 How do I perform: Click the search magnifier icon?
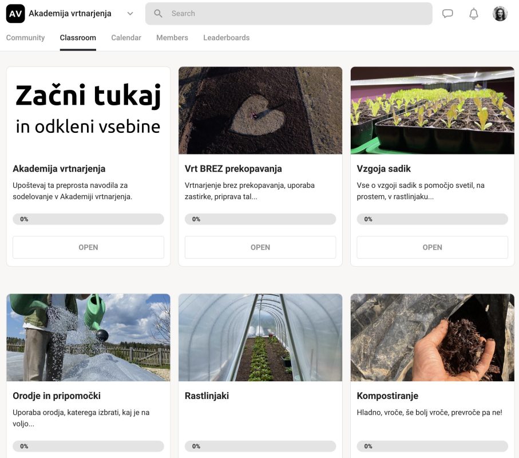point(158,14)
